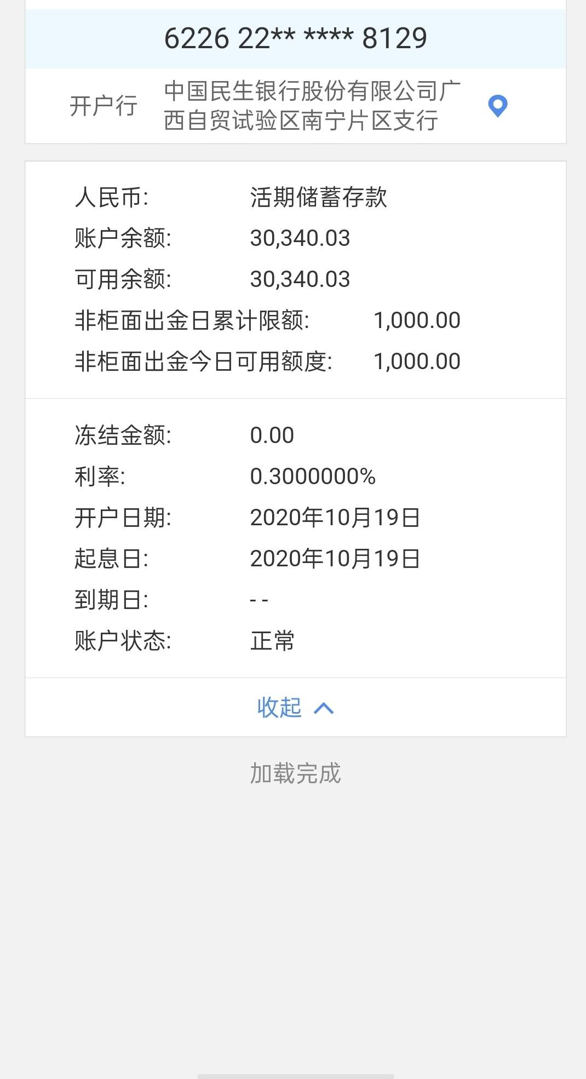Image resolution: width=586 pixels, height=1079 pixels.
Task: Tap the 开户行 label
Action: tap(104, 106)
